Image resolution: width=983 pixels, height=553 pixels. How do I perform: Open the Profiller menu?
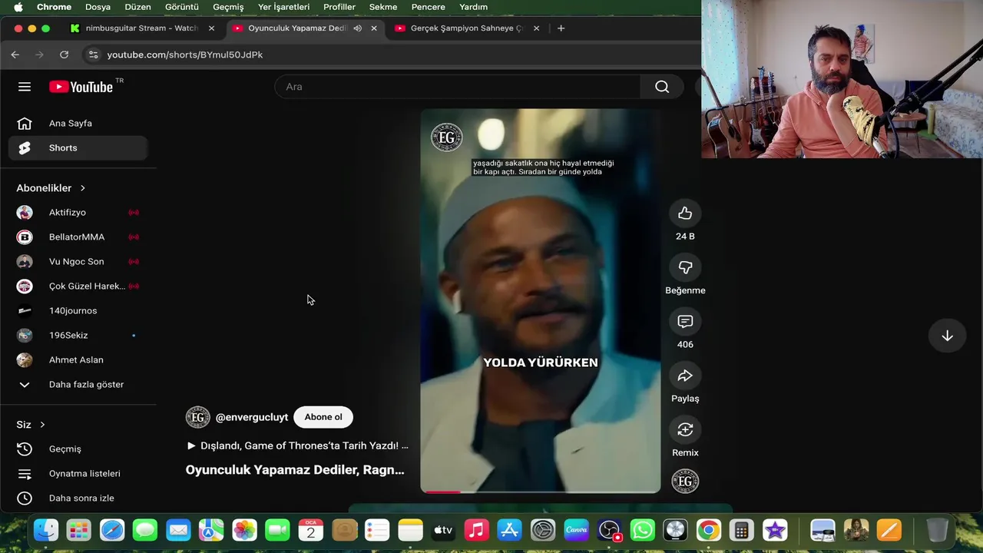[x=339, y=7]
